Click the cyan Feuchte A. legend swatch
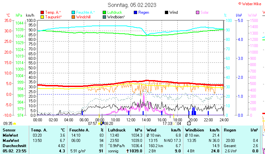The image size is (265, 154). pos(73,12)
